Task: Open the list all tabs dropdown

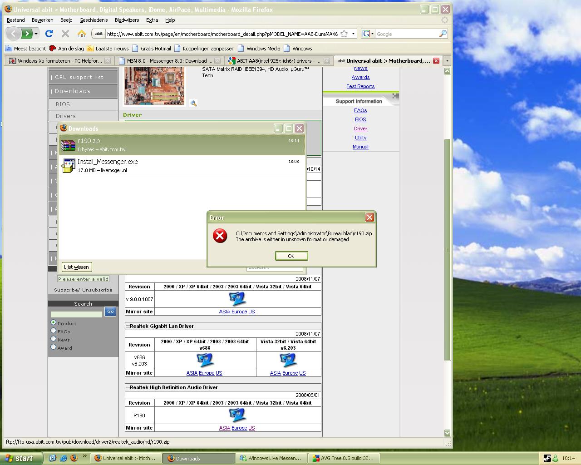Action: (x=447, y=61)
